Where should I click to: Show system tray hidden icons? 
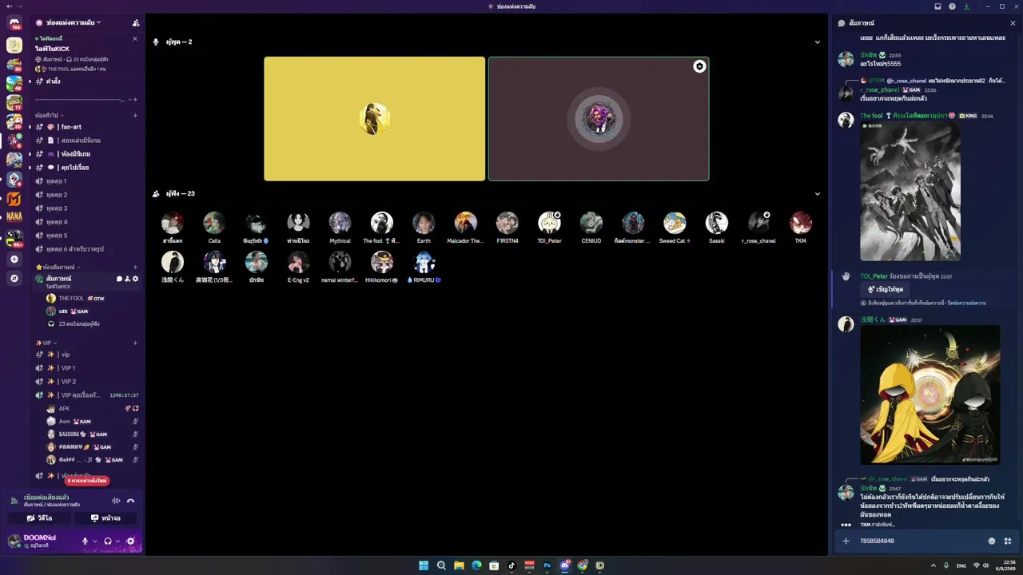point(934,565)
